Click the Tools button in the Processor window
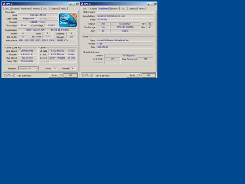Viewport: 245px width, 184px height. [54, 75]
